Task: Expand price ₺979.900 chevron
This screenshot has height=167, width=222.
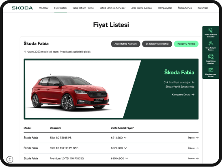Action: (x=125, y=148)
